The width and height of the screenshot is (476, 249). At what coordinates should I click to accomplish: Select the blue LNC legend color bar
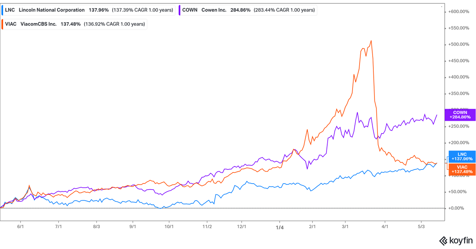pyautogui.click(x=3, y=10)
